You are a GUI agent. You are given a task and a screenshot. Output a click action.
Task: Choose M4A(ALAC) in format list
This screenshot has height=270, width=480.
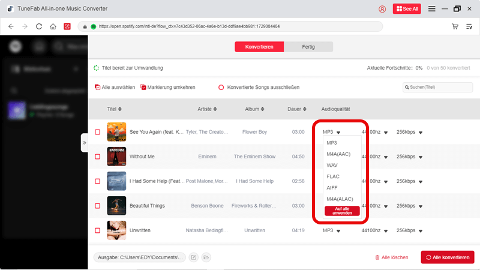[340, 199]
